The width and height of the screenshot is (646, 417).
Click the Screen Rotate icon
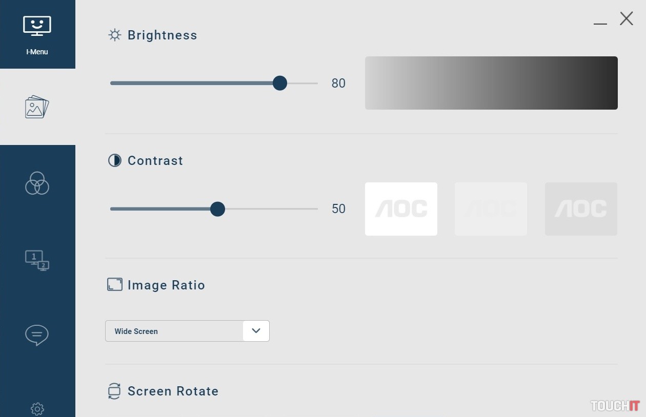(x=114, y=391)
